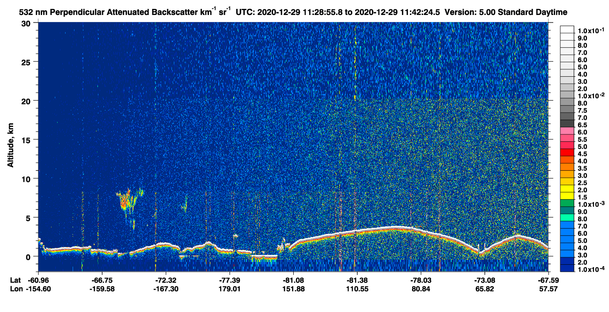Select the dark blue 1.0x10-4 swatch
The image size is (609, 312).
click(x=567, y=270)
